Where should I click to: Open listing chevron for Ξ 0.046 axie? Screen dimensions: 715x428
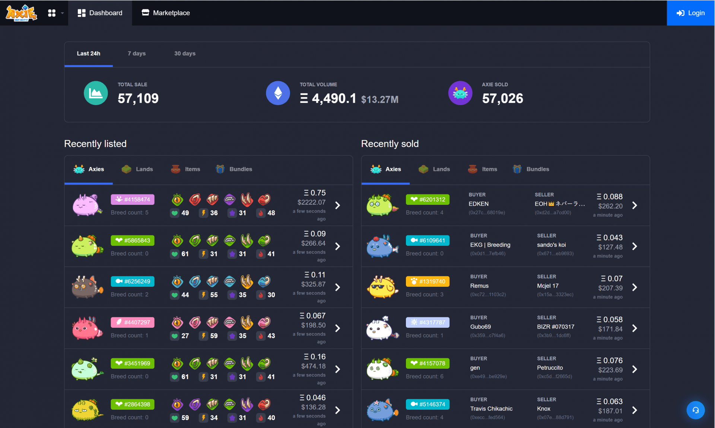[337, 410]
